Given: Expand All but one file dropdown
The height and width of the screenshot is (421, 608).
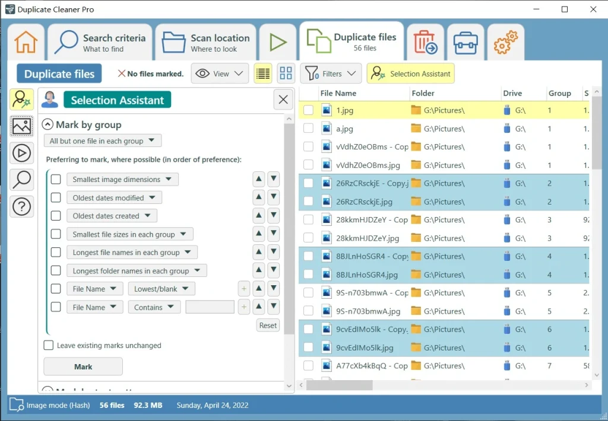Looking at the screenshot, I should point(103,141).
